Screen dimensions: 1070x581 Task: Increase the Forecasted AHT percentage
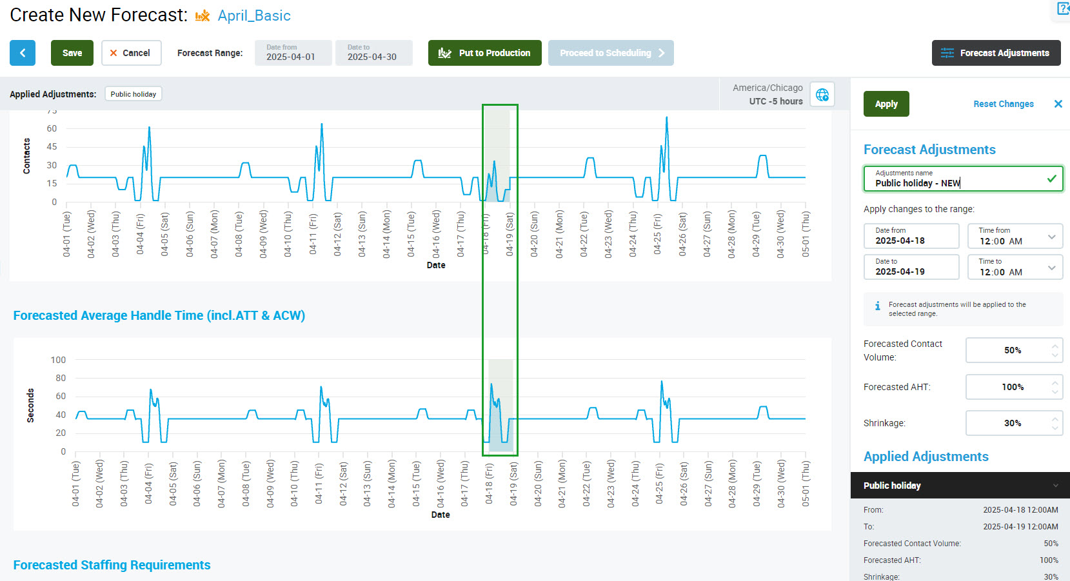pos(1055,382)
